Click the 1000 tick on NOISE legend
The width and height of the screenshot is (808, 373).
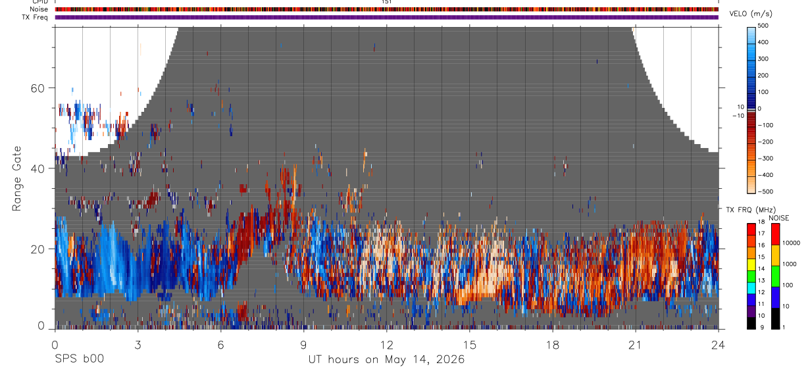coord(790,264)
